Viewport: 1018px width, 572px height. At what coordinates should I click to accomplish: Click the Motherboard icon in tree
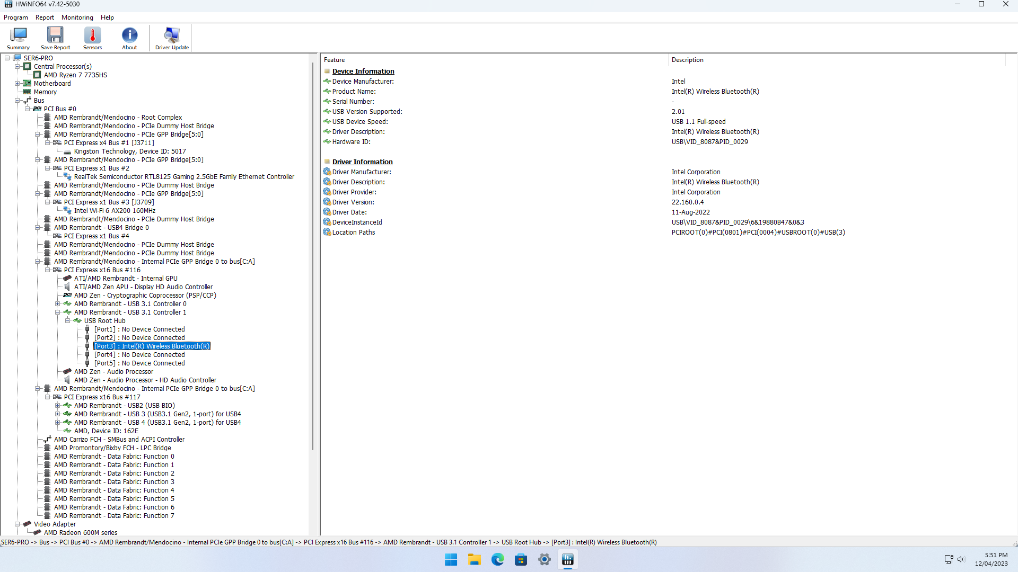[x=27, y=83]
